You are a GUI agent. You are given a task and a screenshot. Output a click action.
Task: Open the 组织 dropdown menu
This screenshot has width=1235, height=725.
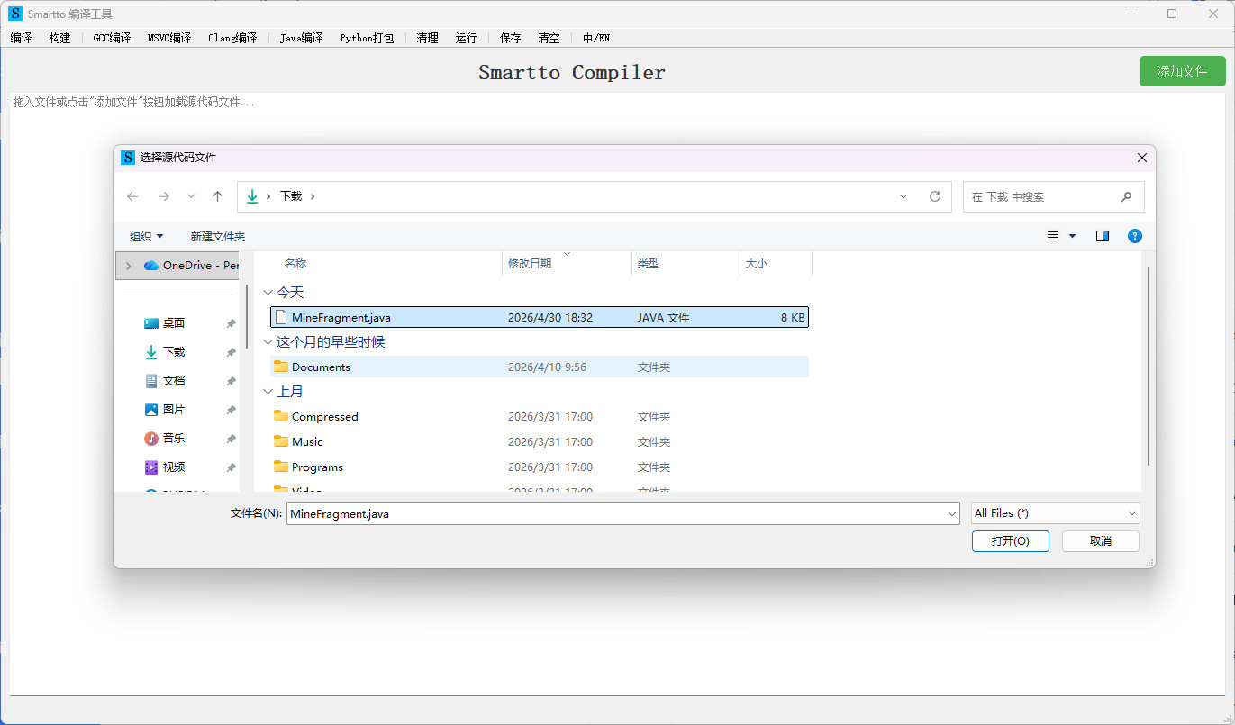pos(147,236)
